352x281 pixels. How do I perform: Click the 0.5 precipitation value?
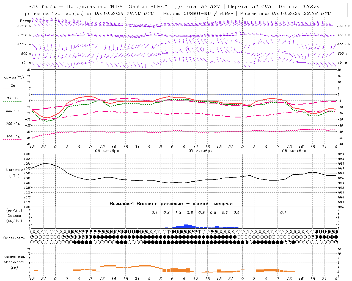(x=237, y=212)
